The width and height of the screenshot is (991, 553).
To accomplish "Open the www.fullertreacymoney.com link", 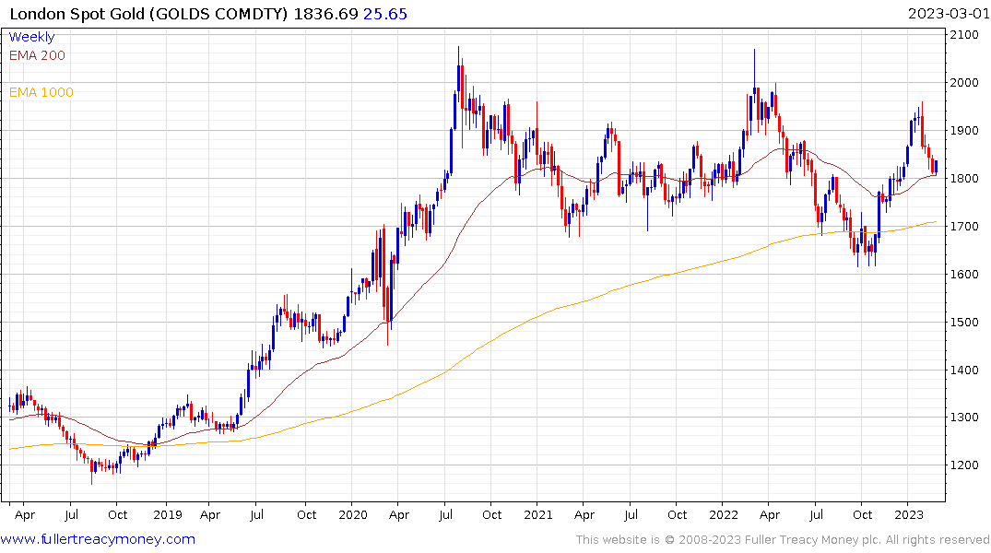I will 98,540.
